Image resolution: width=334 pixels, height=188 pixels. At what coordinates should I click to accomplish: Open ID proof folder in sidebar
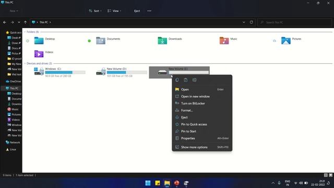click(x=15, y=58)
